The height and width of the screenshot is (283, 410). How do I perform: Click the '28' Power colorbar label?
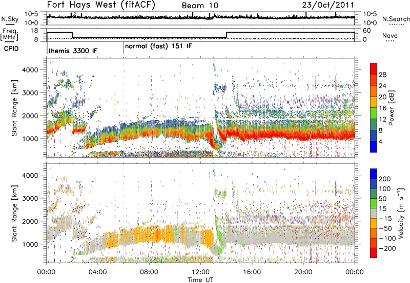click(382, 75)
